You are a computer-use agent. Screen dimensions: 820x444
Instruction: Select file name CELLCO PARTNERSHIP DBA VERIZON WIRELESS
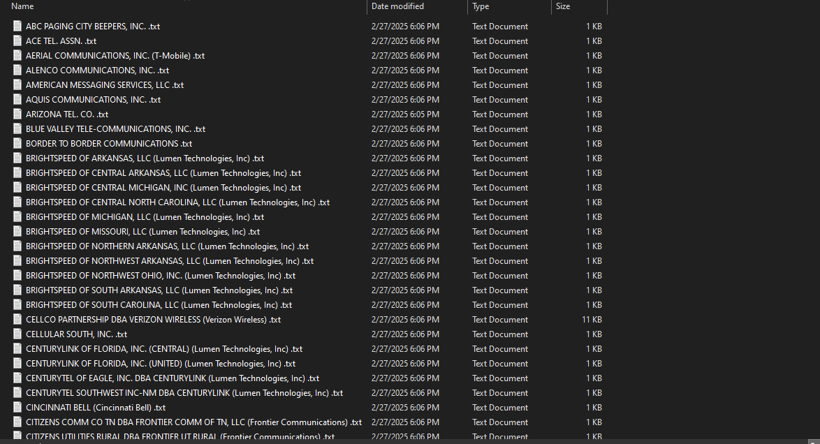click(x=153, y=319)
